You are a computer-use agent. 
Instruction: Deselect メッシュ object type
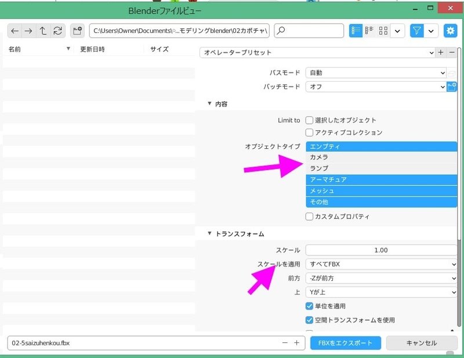(382, 191)
